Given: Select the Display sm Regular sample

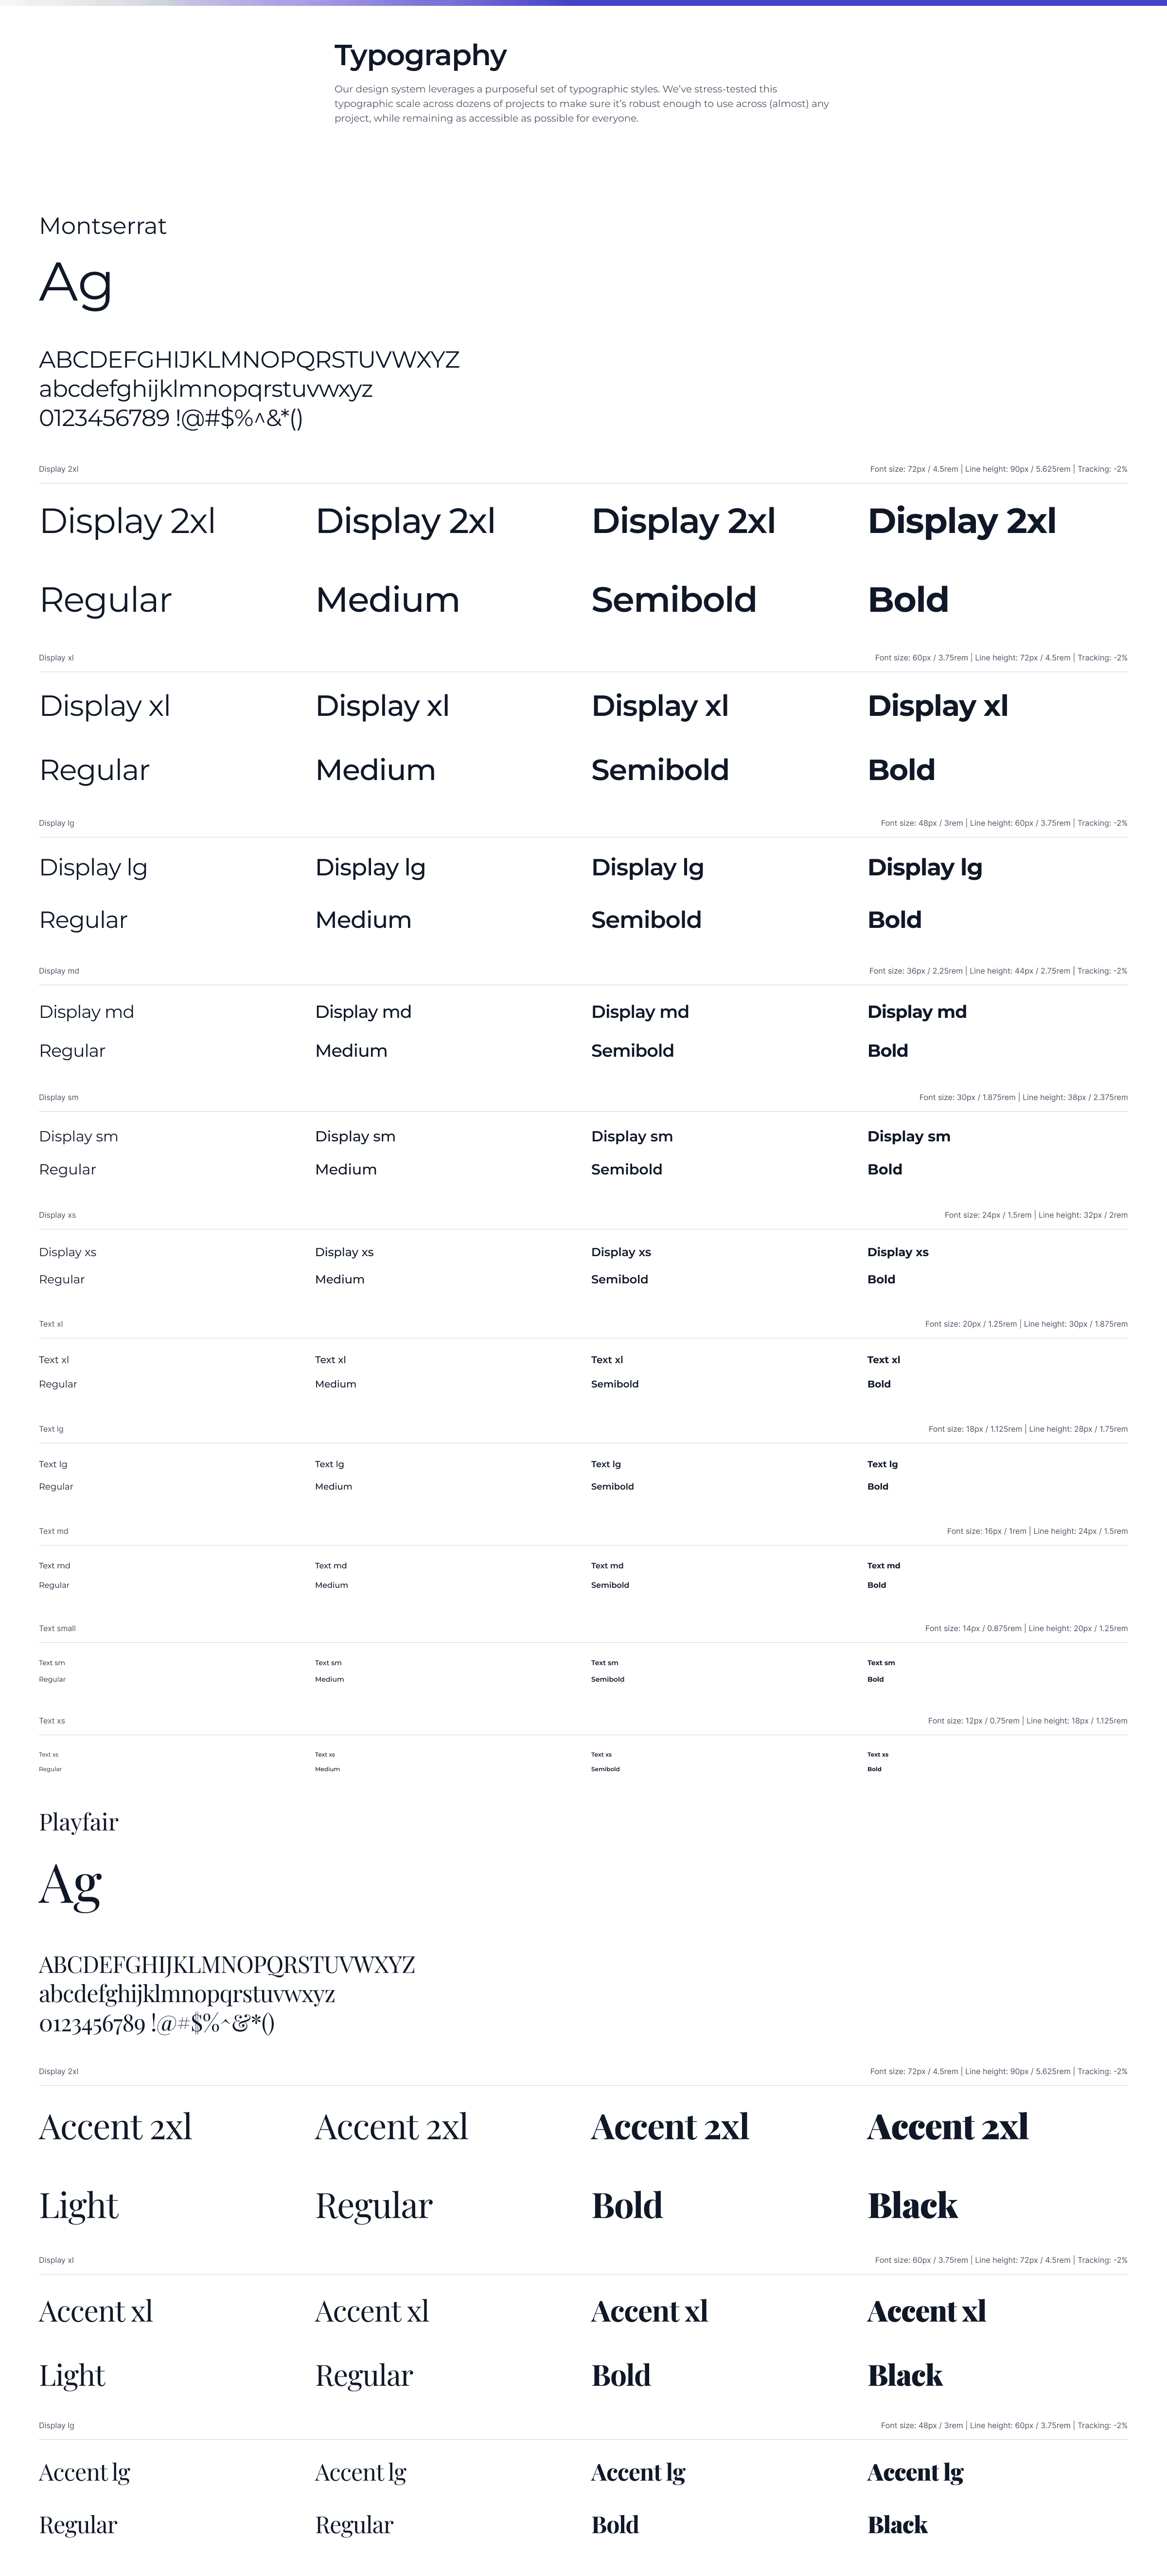Looking at the screenshot, I should click(78, 1152).
